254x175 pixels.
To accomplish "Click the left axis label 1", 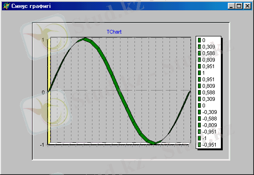I will 43,40.
